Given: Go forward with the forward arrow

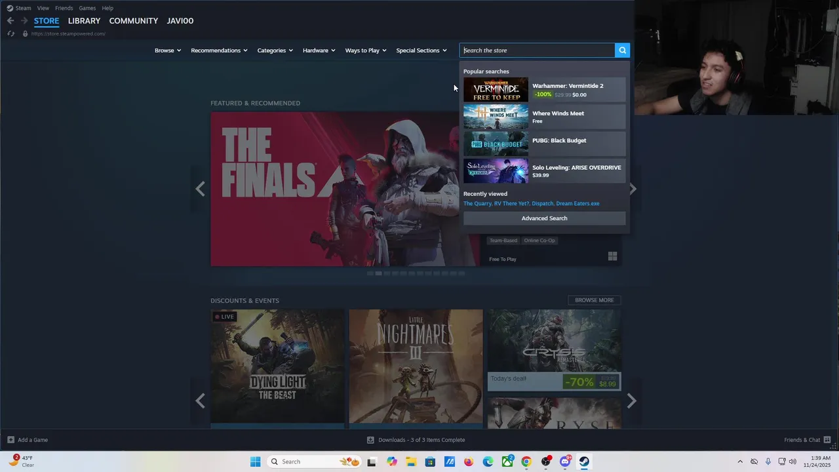Looking at the screenshot, I should (24, 21).
